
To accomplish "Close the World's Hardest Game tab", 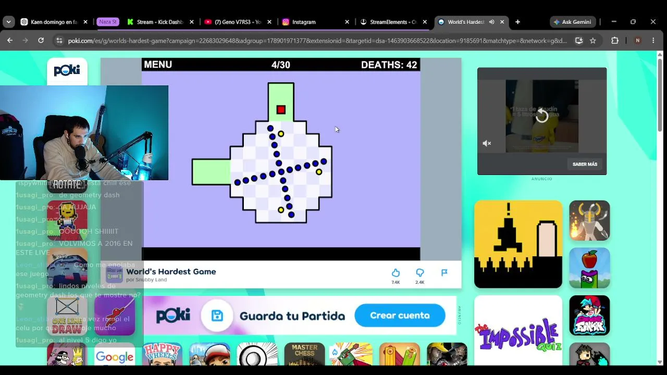I will (502, 22).
